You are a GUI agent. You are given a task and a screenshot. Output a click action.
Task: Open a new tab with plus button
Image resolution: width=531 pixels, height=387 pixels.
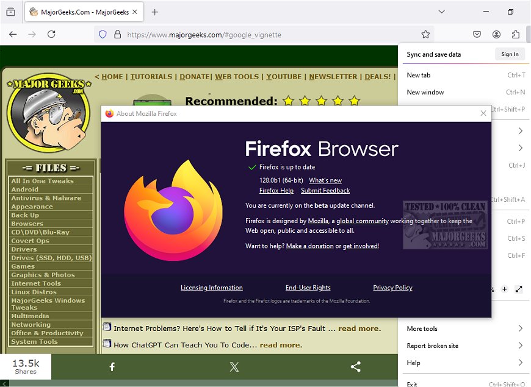[x=155, y=12]
